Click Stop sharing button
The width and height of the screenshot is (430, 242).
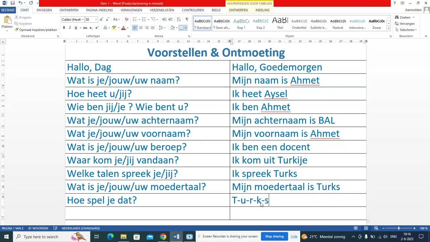coord(274,236)
